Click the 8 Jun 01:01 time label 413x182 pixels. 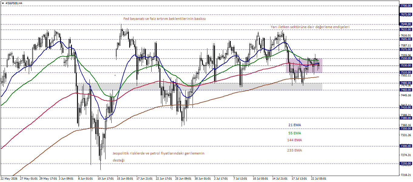pos(86,179)
